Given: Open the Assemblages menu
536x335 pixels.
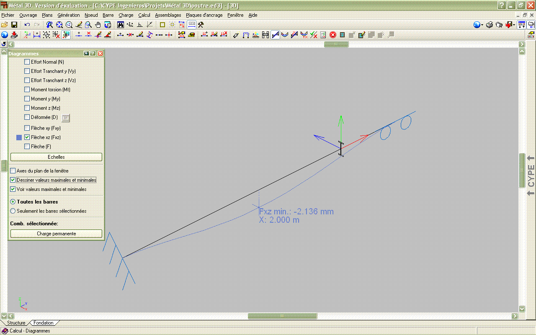Looking at the screenshot, I should click(168, 15).
